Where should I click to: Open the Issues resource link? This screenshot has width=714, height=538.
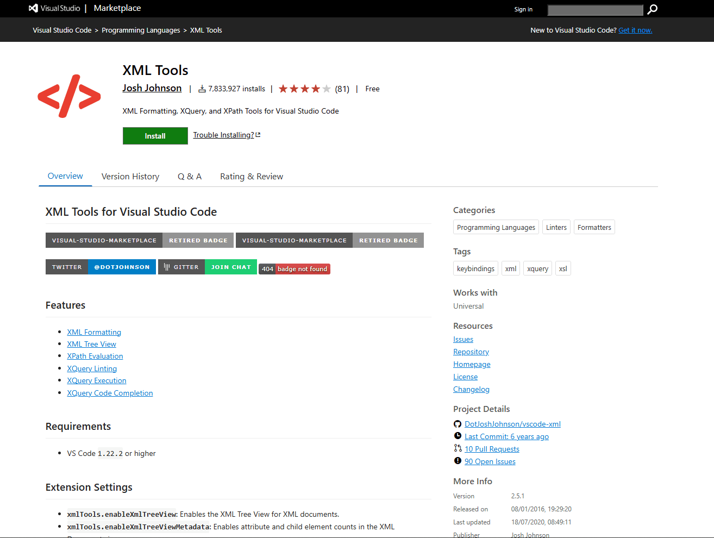463,339
